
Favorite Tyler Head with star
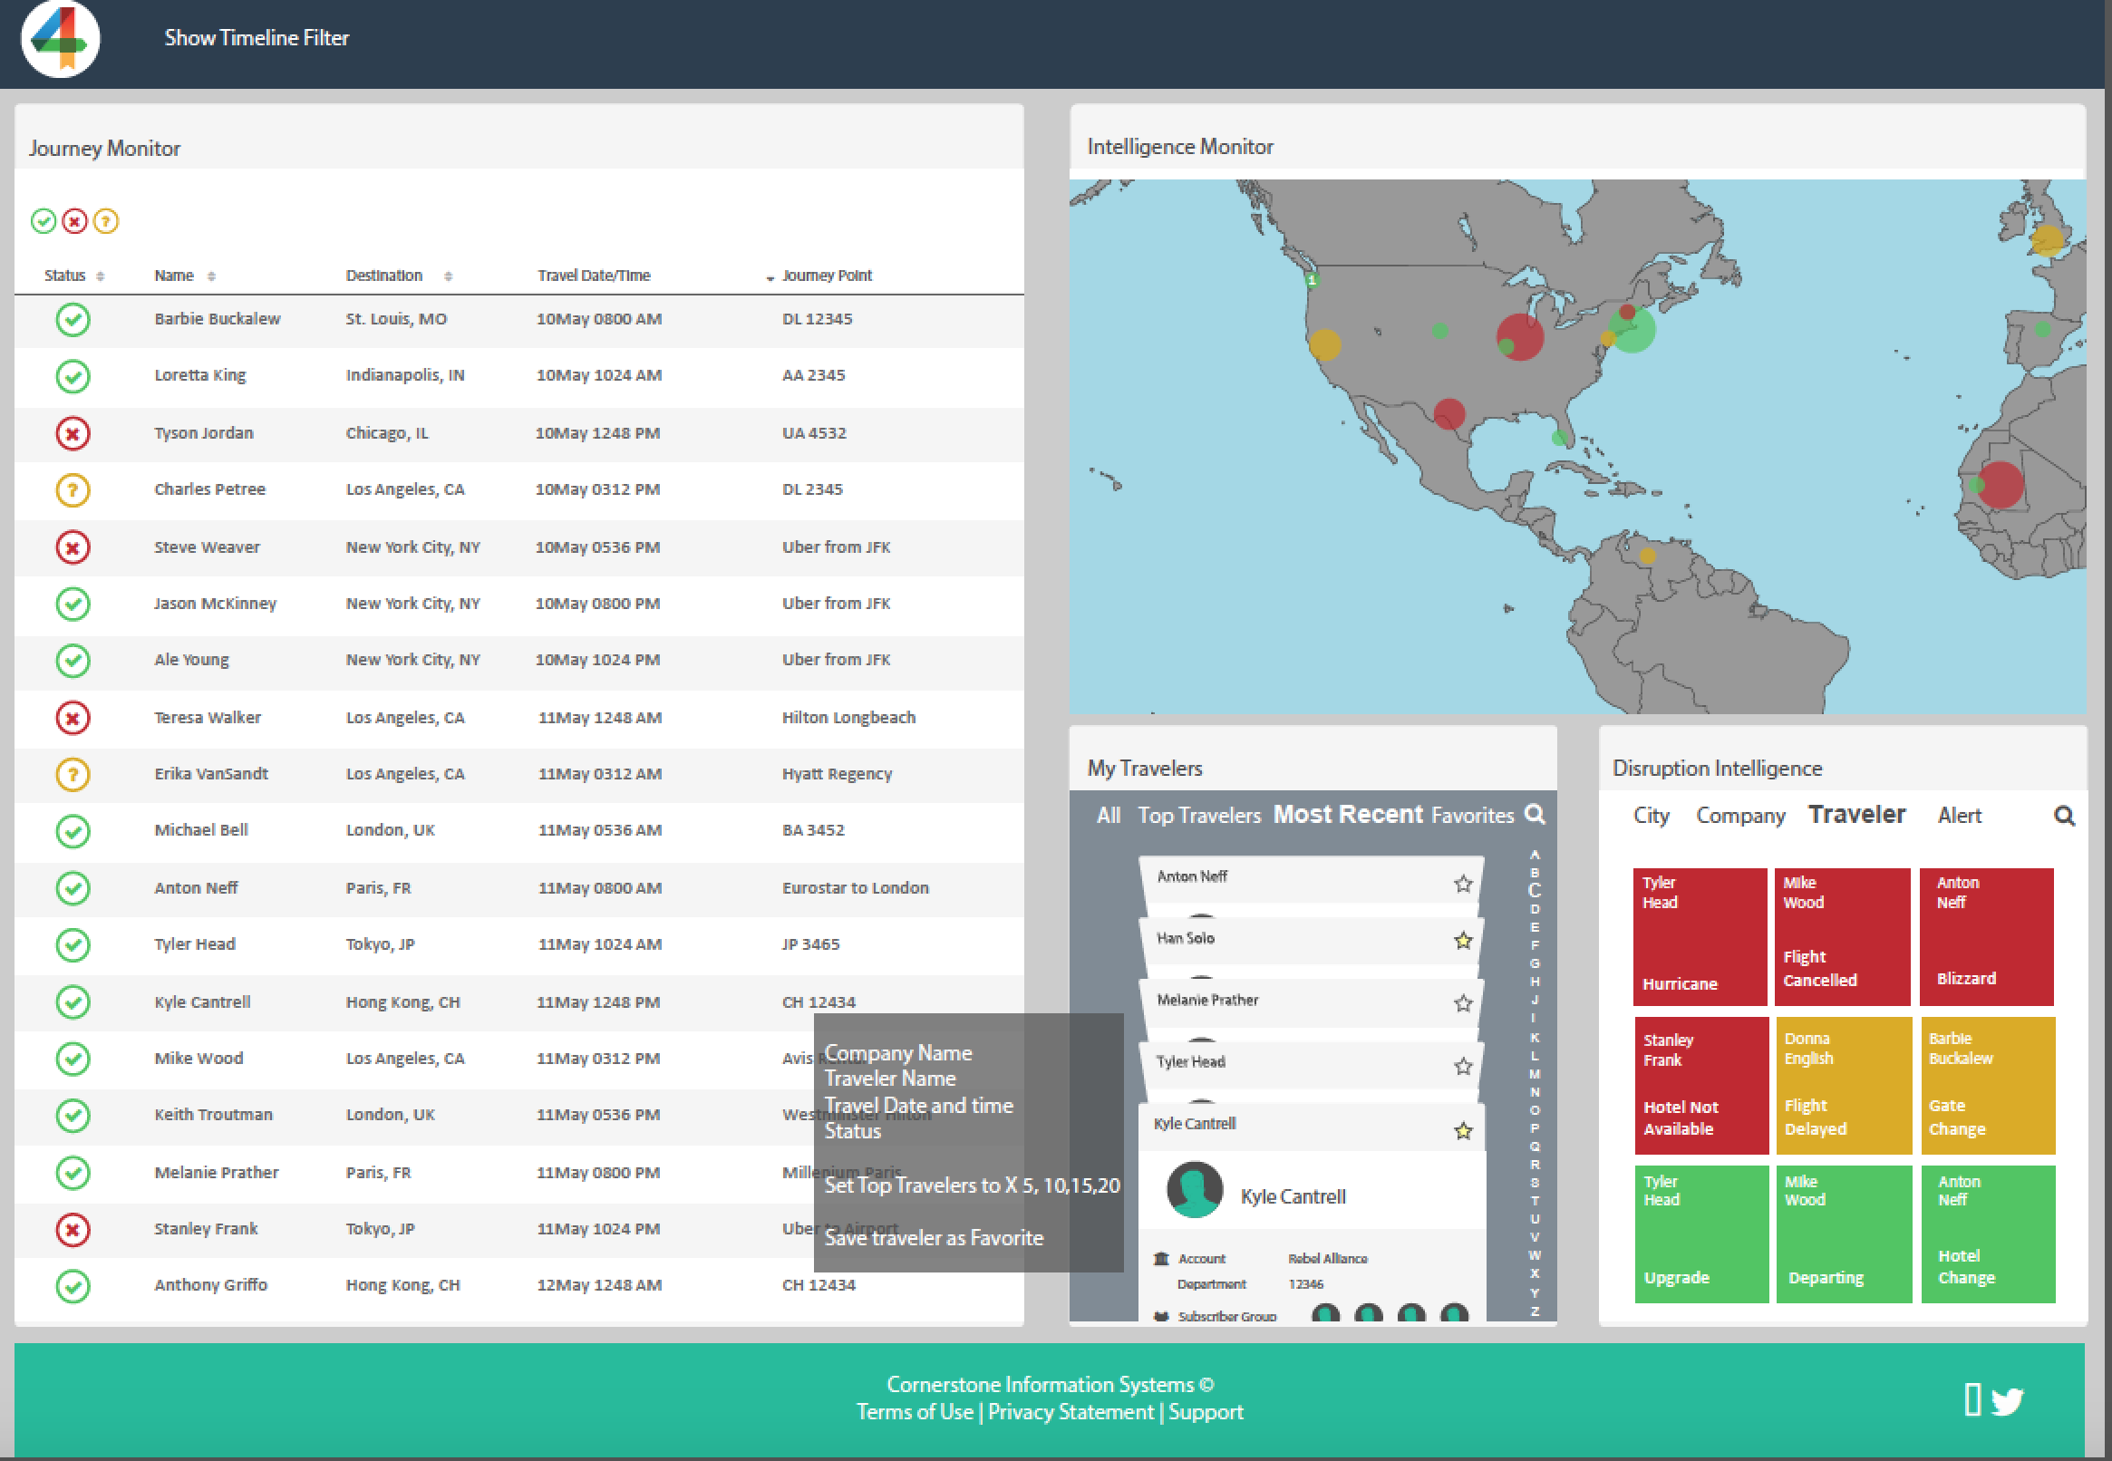[x=1463, y=1067]
